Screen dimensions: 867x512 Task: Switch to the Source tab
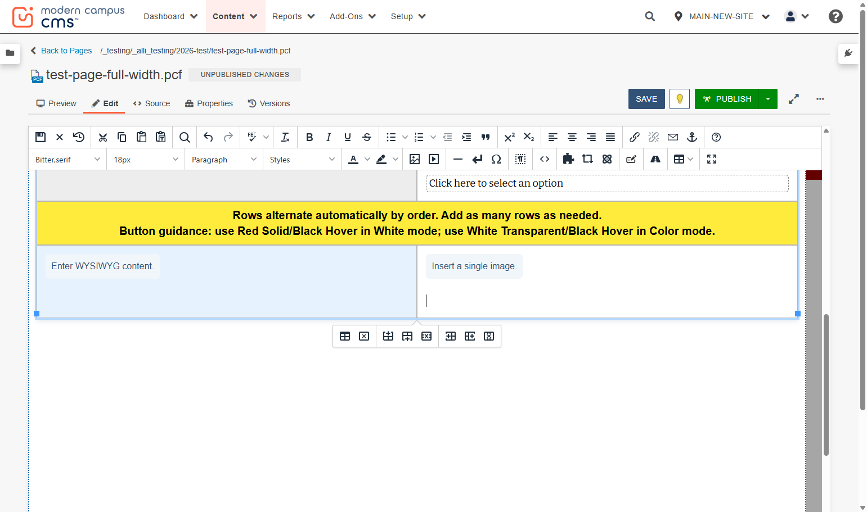pos(152,103)
